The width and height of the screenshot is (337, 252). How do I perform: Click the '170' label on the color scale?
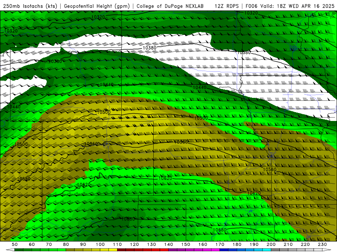(219, 244)
